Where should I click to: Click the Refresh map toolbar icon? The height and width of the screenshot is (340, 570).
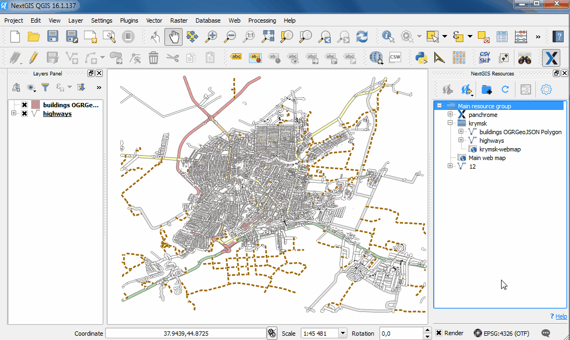point(362,37)
